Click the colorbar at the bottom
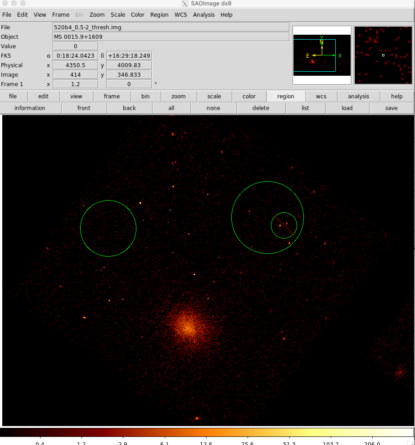The width and height of the screenshot is (415, 445). (207, 432)
